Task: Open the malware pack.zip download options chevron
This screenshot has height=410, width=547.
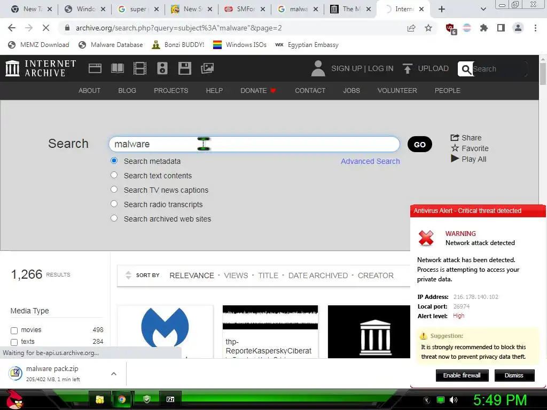Action: (114, 374)
